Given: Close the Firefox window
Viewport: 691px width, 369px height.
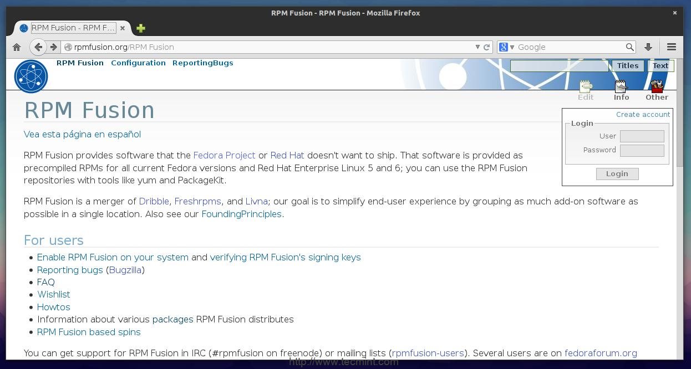Looking at the screenshot, I should coord(674,13).
